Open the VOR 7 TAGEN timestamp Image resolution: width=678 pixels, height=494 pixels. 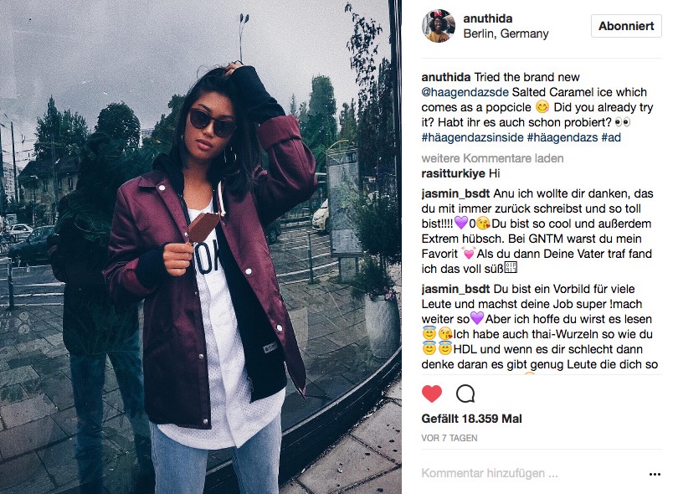click(449, 438)
